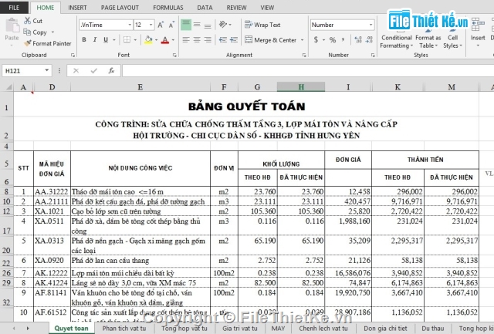Click the Select All corner triangle
The image size is (494, 334).
(8, 87)
